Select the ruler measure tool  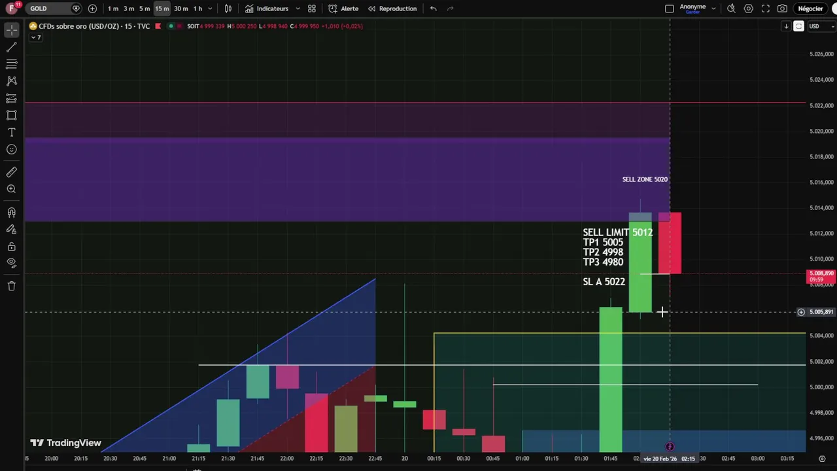11,172
